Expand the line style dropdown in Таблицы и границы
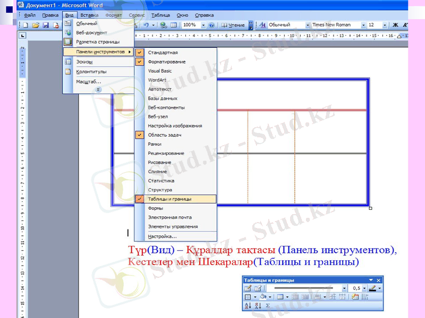 (344, 288)
